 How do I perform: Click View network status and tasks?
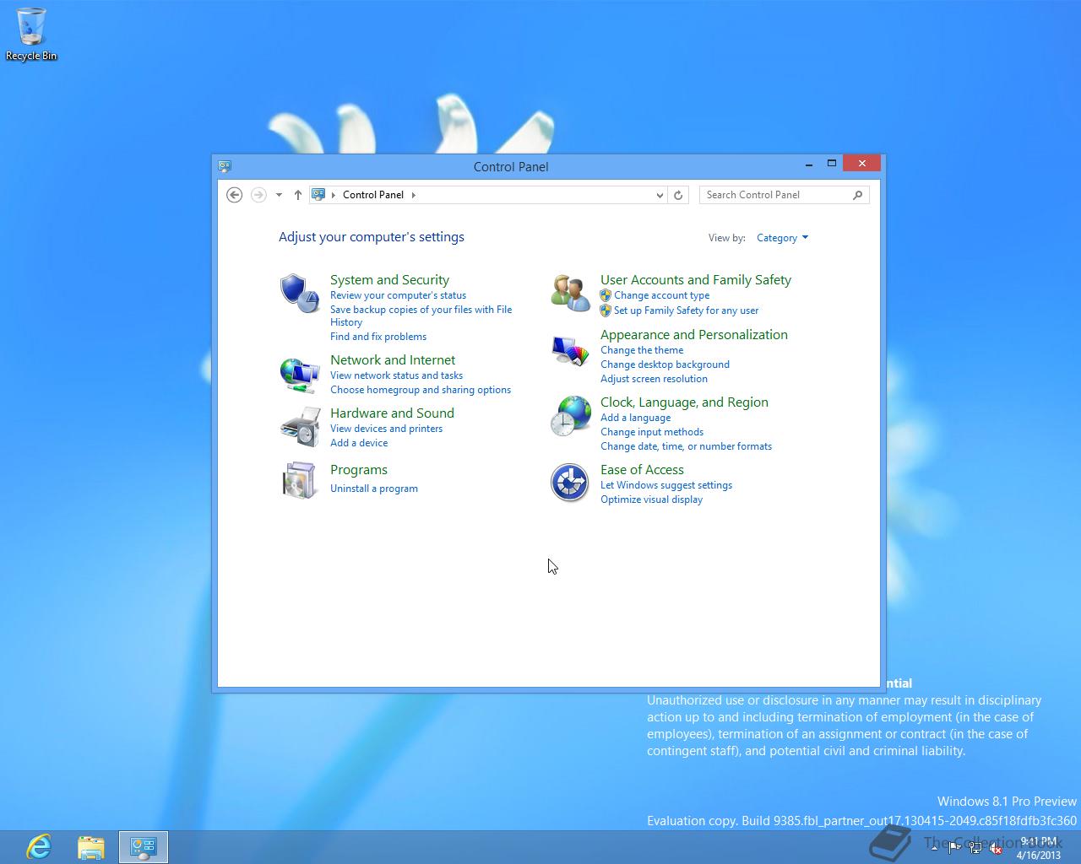pyautogui.click(x=396, y=375)
